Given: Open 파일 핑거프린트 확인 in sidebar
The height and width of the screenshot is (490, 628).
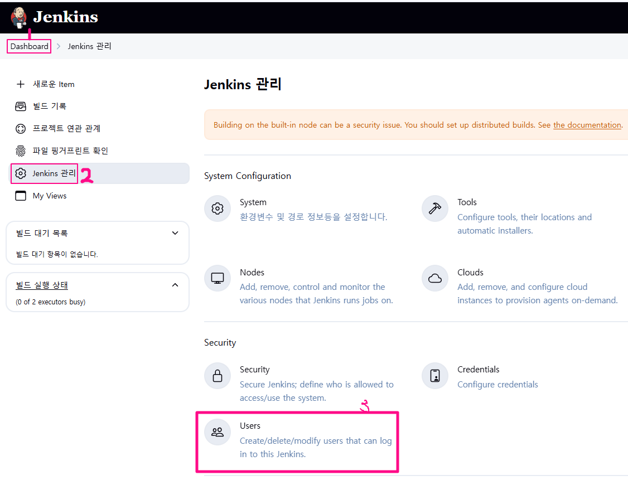Looking at the screenshot, I should pyautogui.click(x=70, y=151).
